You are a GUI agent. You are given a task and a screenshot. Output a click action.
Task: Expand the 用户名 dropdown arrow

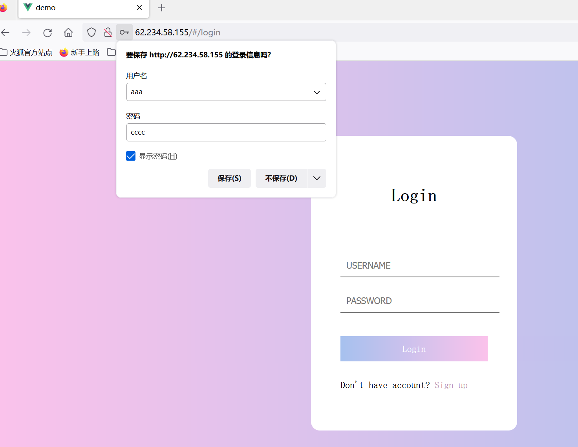(317, 92)
